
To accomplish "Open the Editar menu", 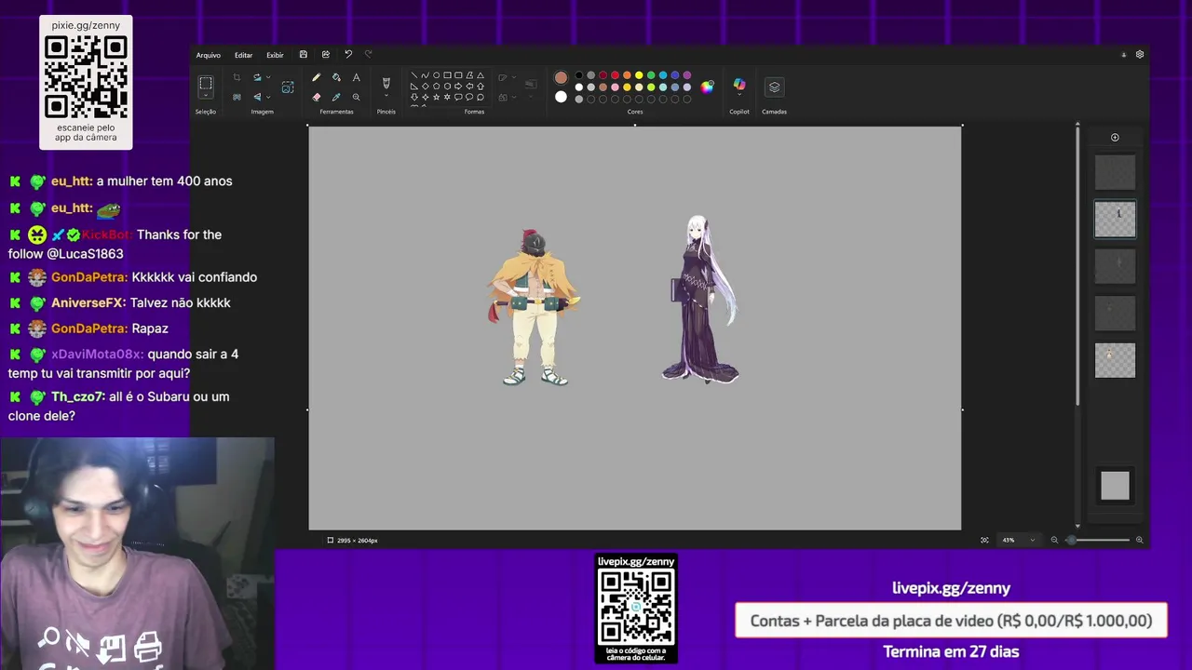I will tap(243, 55).
